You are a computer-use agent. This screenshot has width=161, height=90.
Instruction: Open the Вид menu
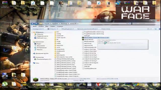click(x=47, y=26)
